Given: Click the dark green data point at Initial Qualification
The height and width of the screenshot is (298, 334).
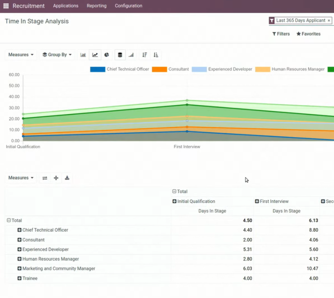Looking at the screenshot, I should [23, 118].
